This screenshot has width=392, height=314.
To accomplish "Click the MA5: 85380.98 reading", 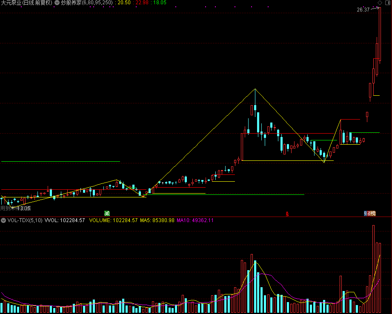I will coord(157,220).
